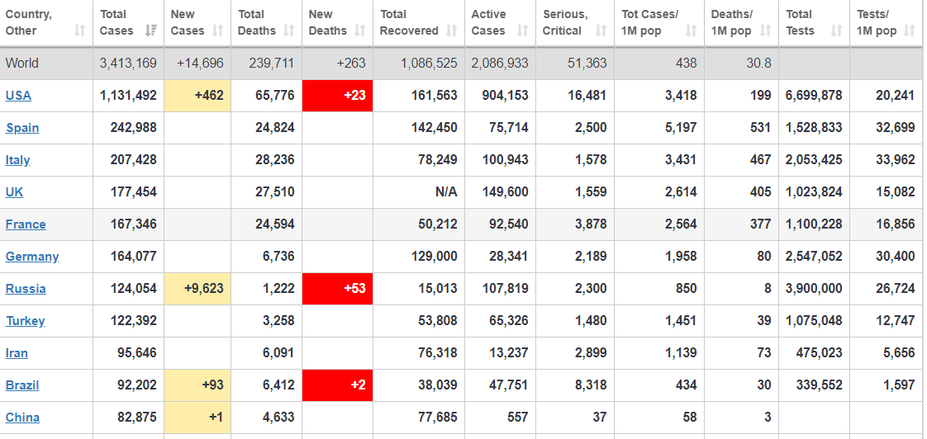Click UK total recovered N/A cell
Viewport: 927px width, 439px height.
click(419, 192)
